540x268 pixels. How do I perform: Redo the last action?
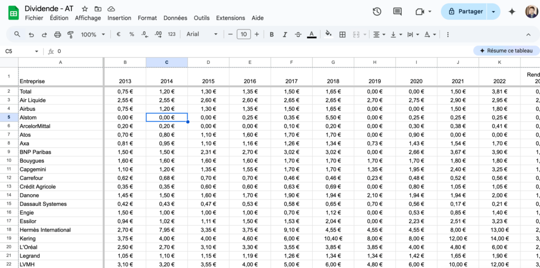coord(44,34)
